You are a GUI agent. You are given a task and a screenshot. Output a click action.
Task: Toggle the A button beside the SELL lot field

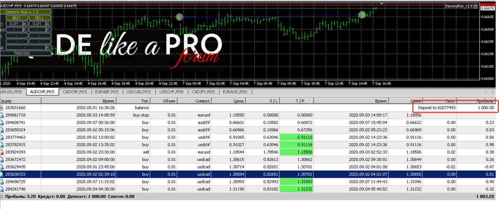pyautogui.click(x=48, y=24)
